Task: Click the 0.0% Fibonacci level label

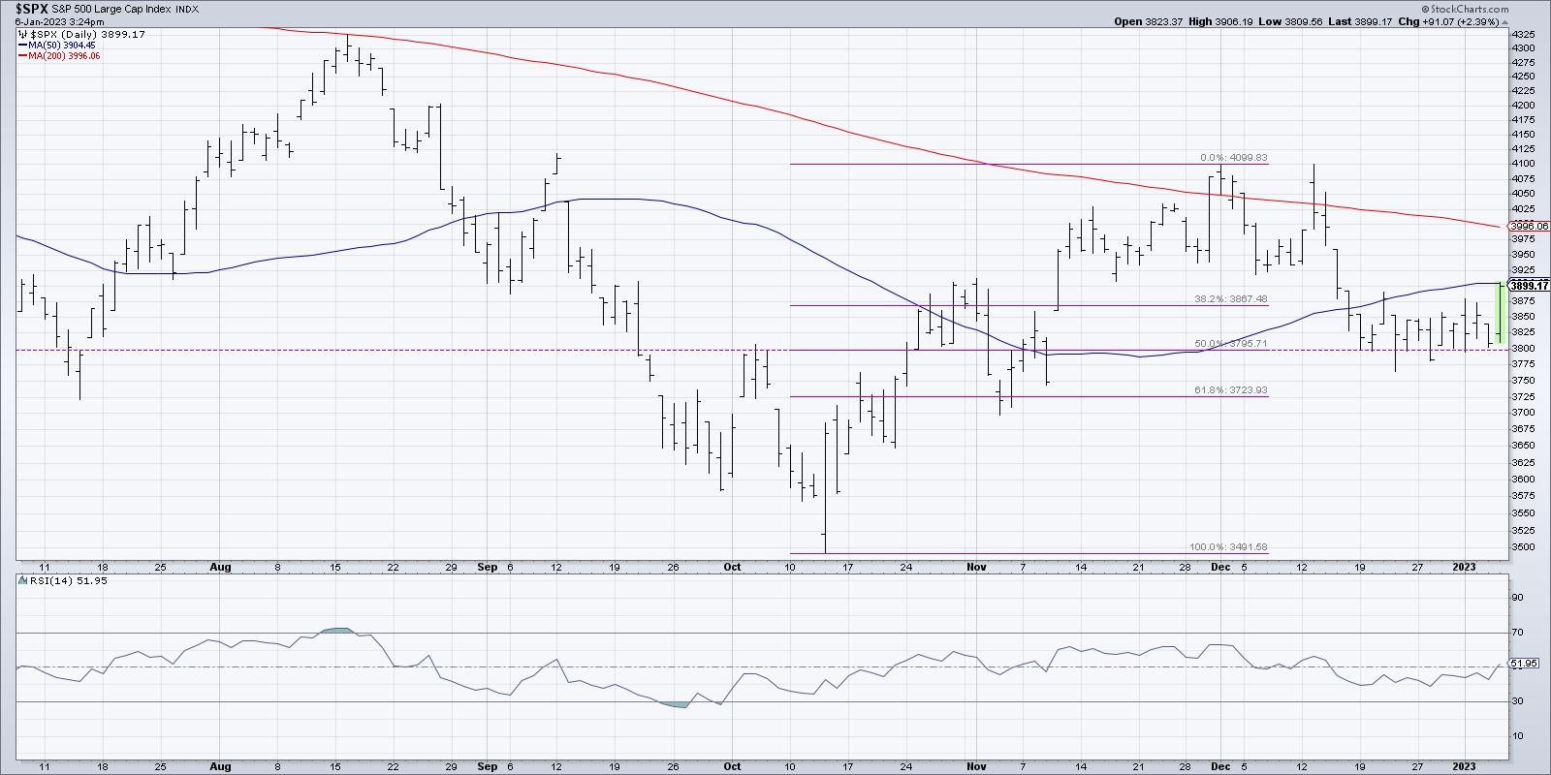Action: click(x=1231, y=158)
